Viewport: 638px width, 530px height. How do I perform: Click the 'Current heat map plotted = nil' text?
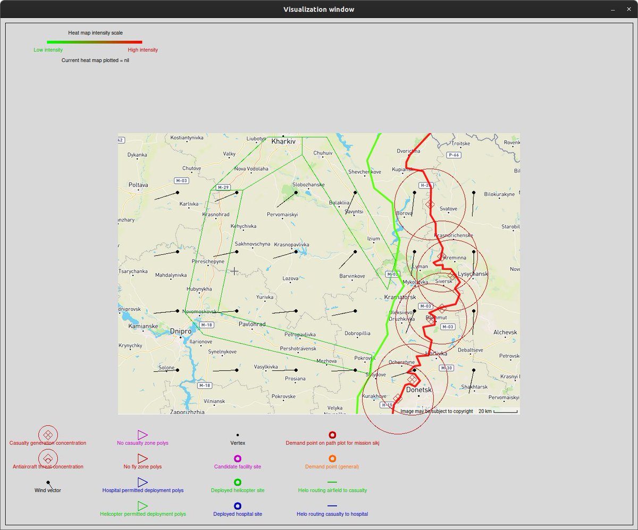95,61
